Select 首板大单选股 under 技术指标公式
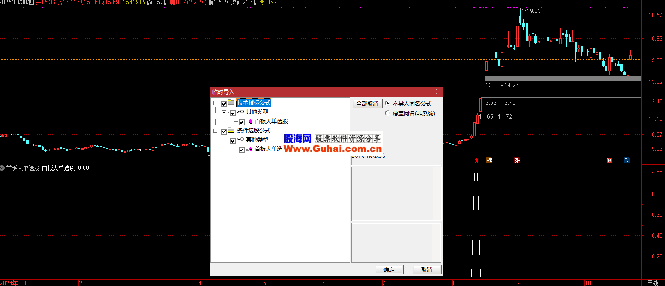665x286 pixels. click(x=271, y=122)
